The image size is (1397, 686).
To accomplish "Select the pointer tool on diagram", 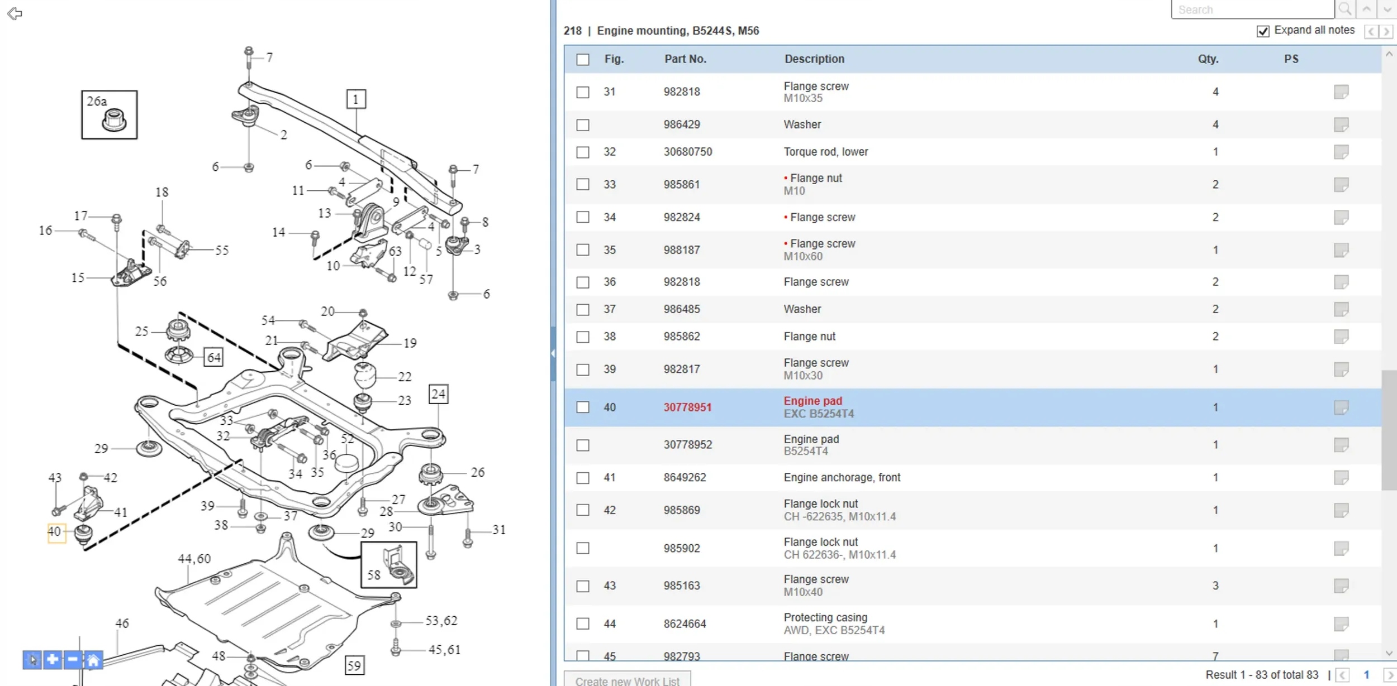I will [32, 660].
